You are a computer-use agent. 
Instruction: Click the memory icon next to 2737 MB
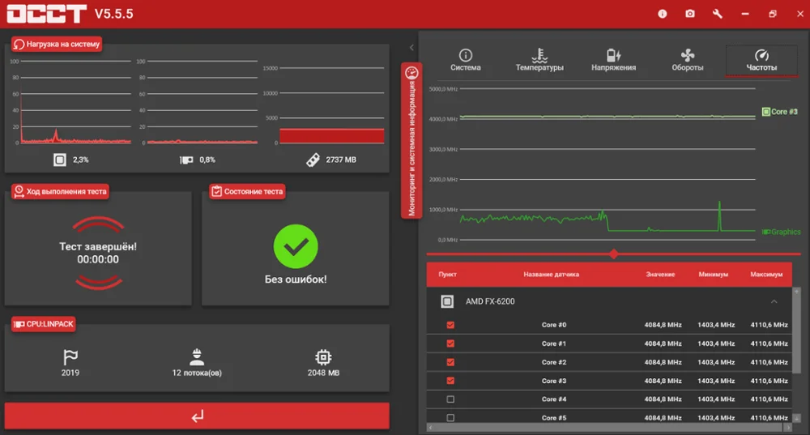coord(313,160)
